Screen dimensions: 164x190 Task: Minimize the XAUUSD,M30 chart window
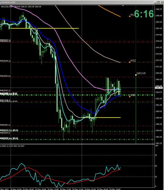[155, 2]
